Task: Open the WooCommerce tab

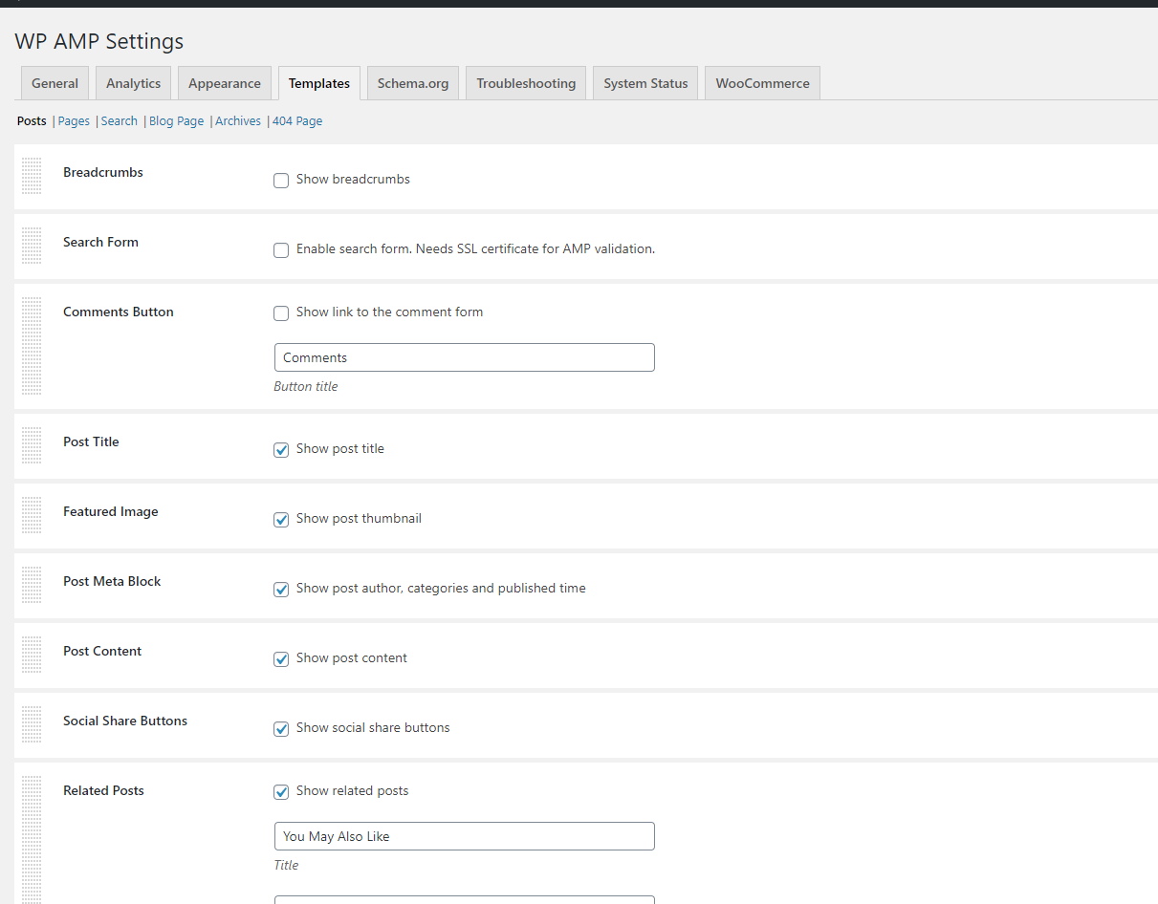Action: [762, 83]
